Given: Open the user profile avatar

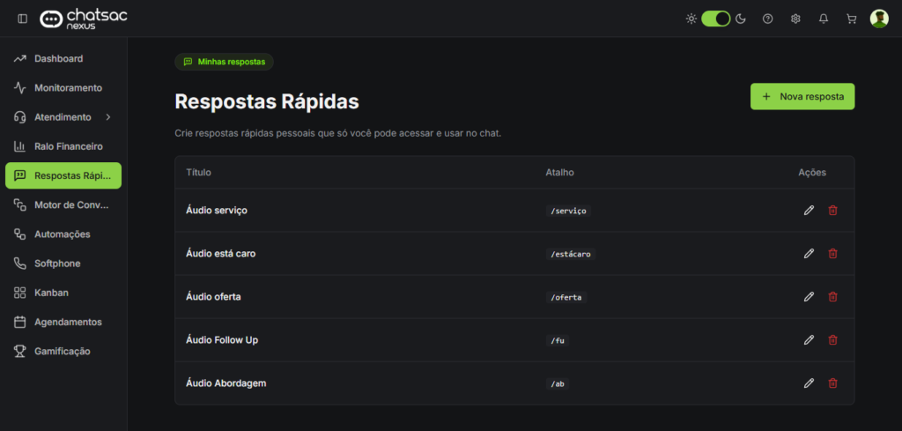Looking at the screenshot, I should 879,19.
